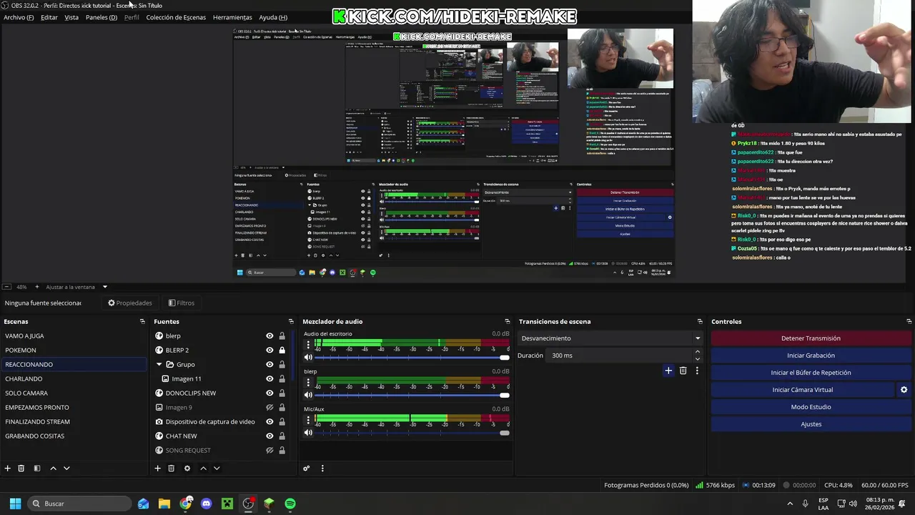
Task: Decrease transition duration with down stepper
Action: point(697,358)
